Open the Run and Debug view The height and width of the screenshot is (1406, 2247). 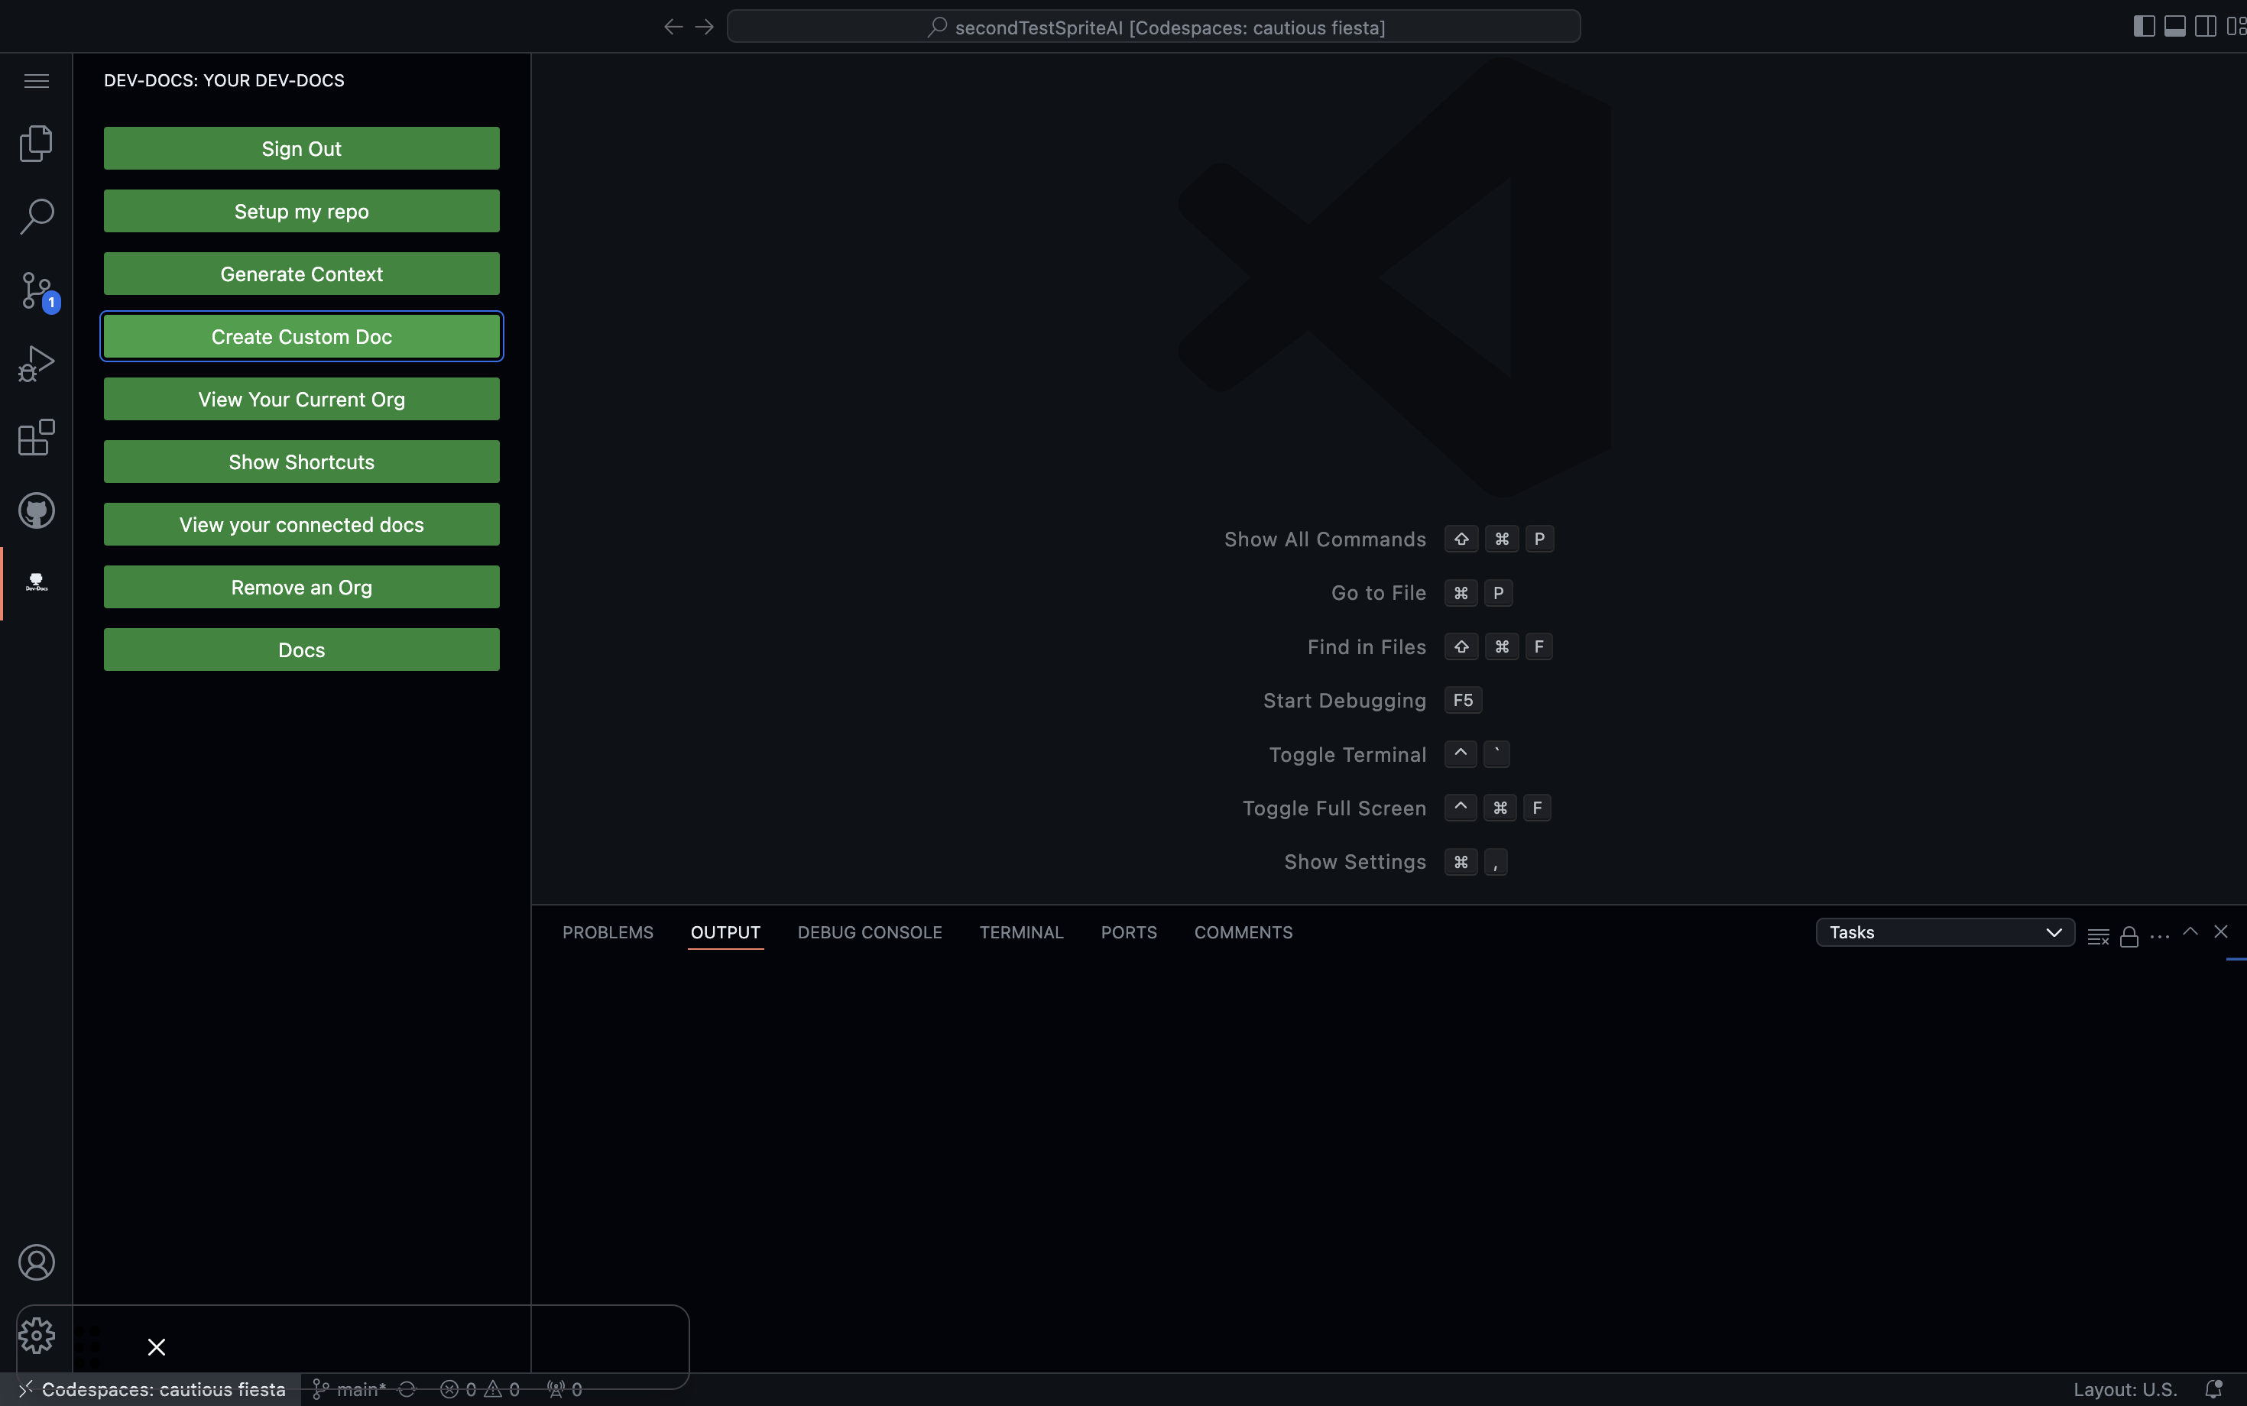(36, 363)
